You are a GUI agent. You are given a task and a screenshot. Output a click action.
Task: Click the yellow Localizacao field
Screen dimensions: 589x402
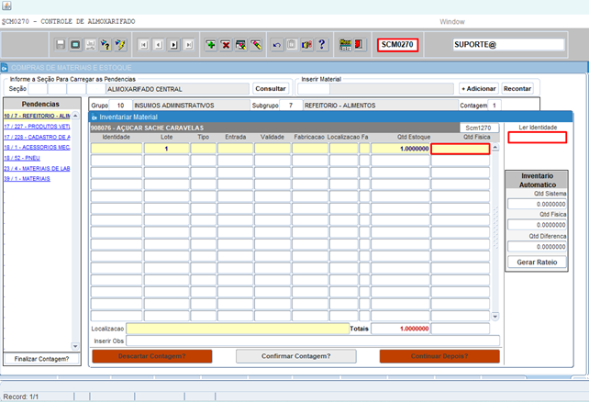pos(238,329)
